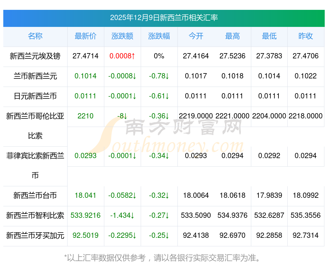This screenshot has width=328, height=268.
Task: Click the 最高 column header
Action: pyautogui.click(x=233, y=36)
